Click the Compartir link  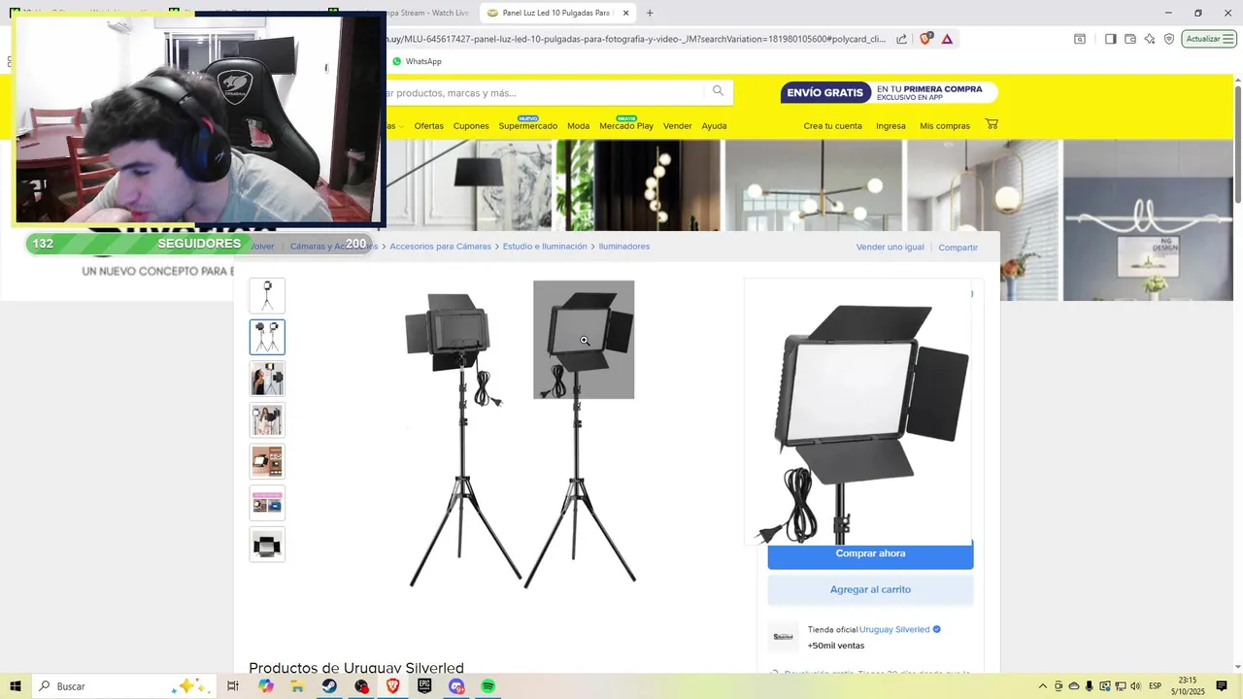click(957, 248)
